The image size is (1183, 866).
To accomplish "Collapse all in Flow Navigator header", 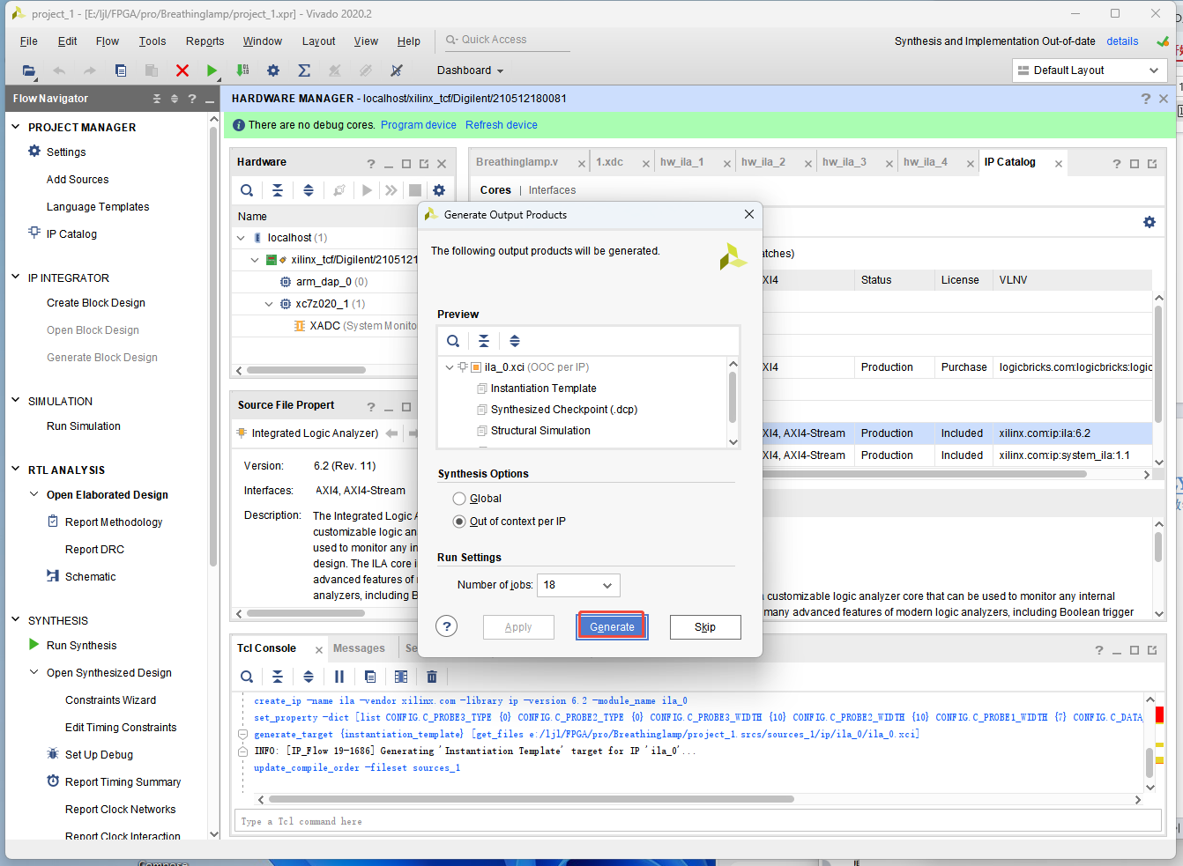I will tap(157, 99).
